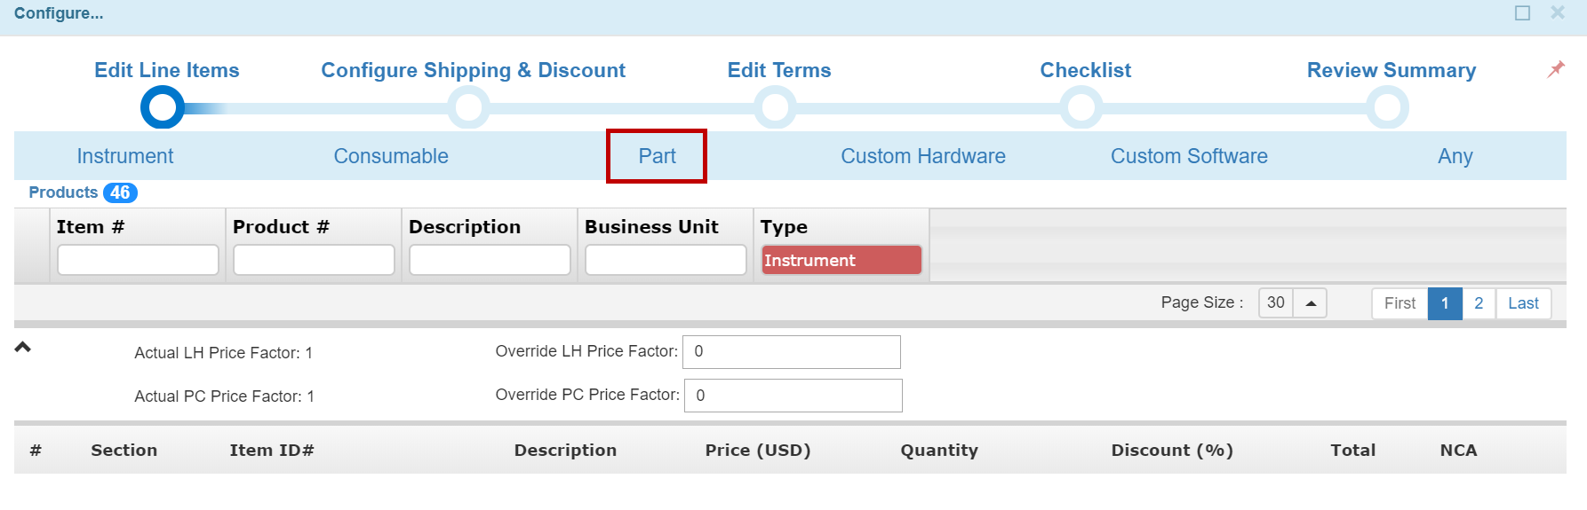The width and height of the screenshot is (1587, 510).
Task: Switch to the Consumable tab
Action: [391, 156]
